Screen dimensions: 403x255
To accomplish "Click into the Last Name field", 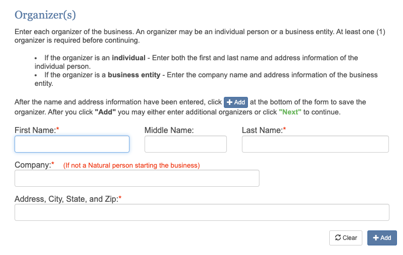I will [315, 144].
